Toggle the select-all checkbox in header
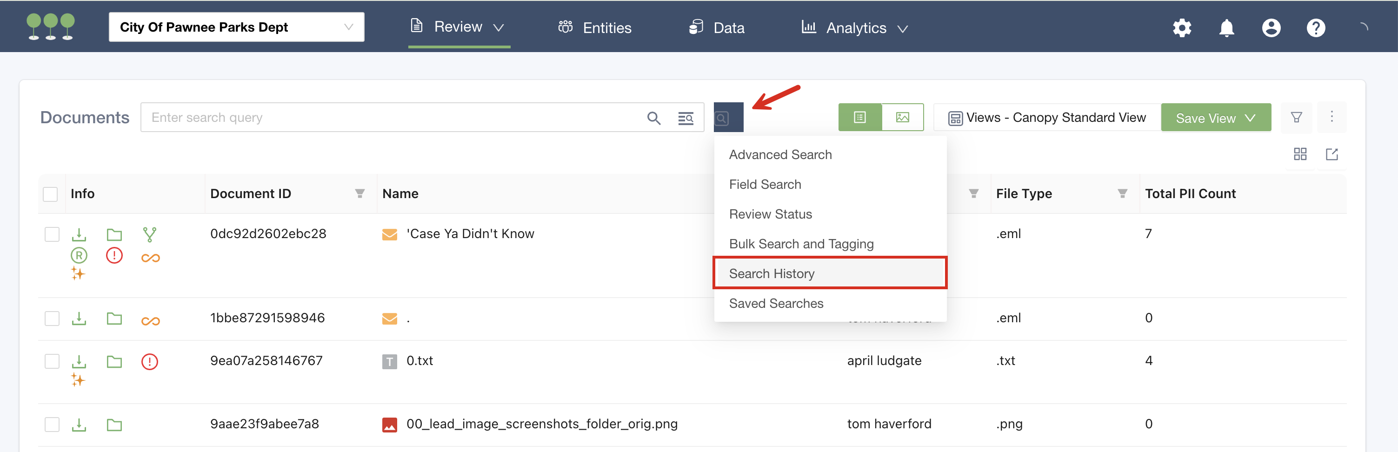1398x452 pixels. click(x=51, y=194)
